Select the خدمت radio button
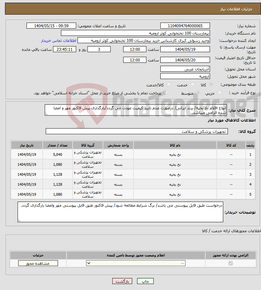 coord(192,84)
